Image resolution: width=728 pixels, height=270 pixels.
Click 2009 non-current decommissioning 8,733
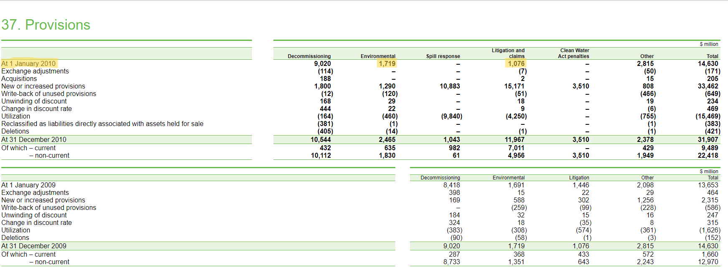452,262
